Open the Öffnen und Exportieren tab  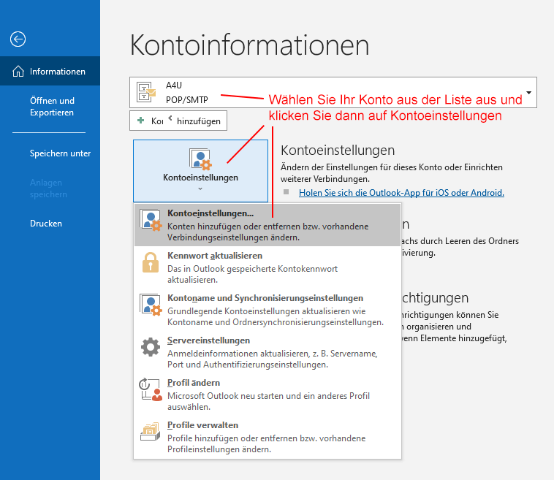52,107
